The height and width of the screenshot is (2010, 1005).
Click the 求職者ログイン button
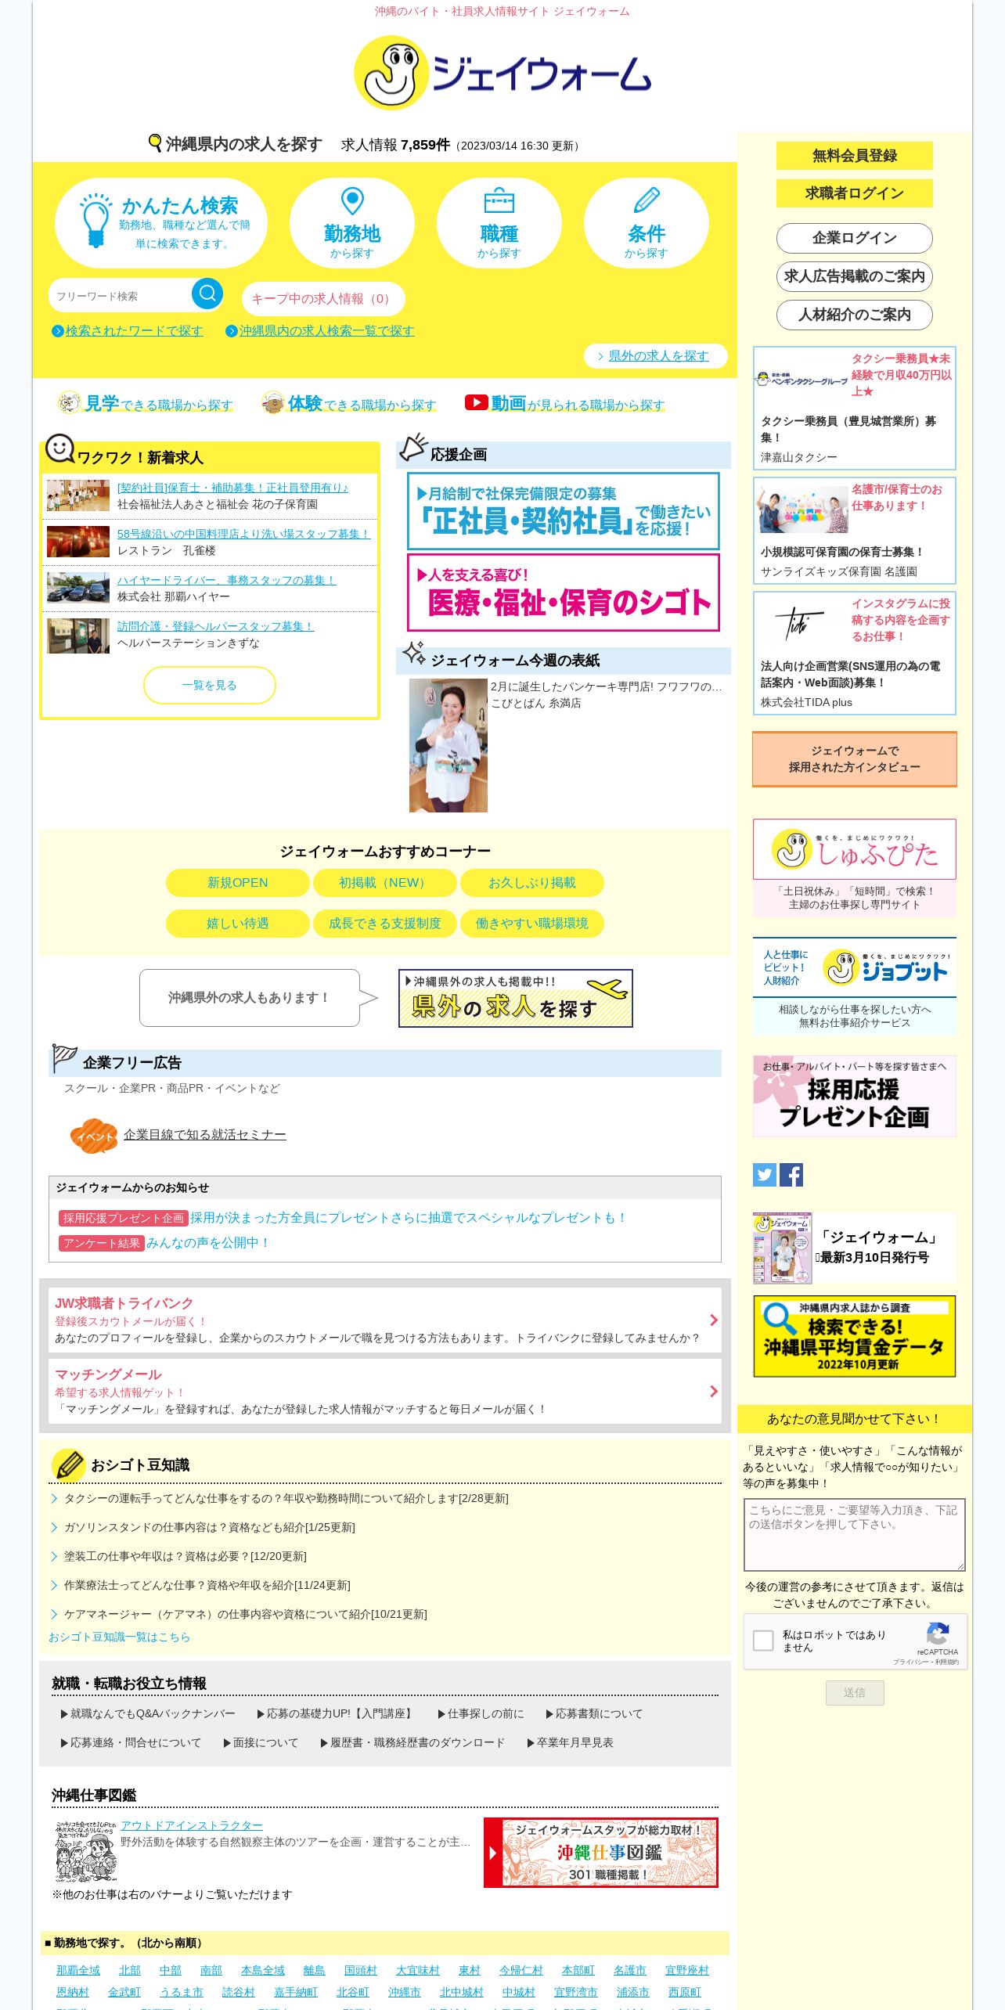click(855, 193)
